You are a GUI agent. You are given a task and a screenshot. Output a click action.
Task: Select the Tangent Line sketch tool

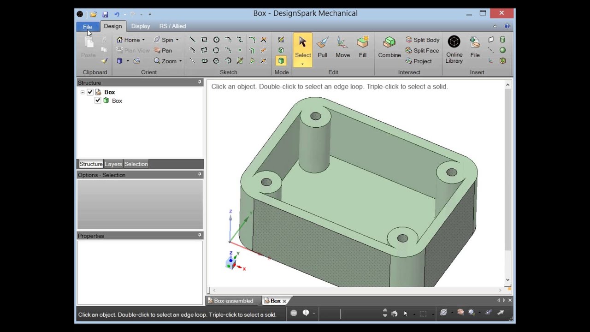pos(193,50)
